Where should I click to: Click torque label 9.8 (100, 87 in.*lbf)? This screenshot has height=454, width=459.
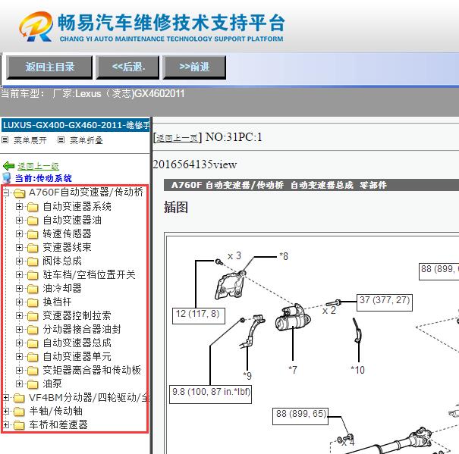(211, 393)
